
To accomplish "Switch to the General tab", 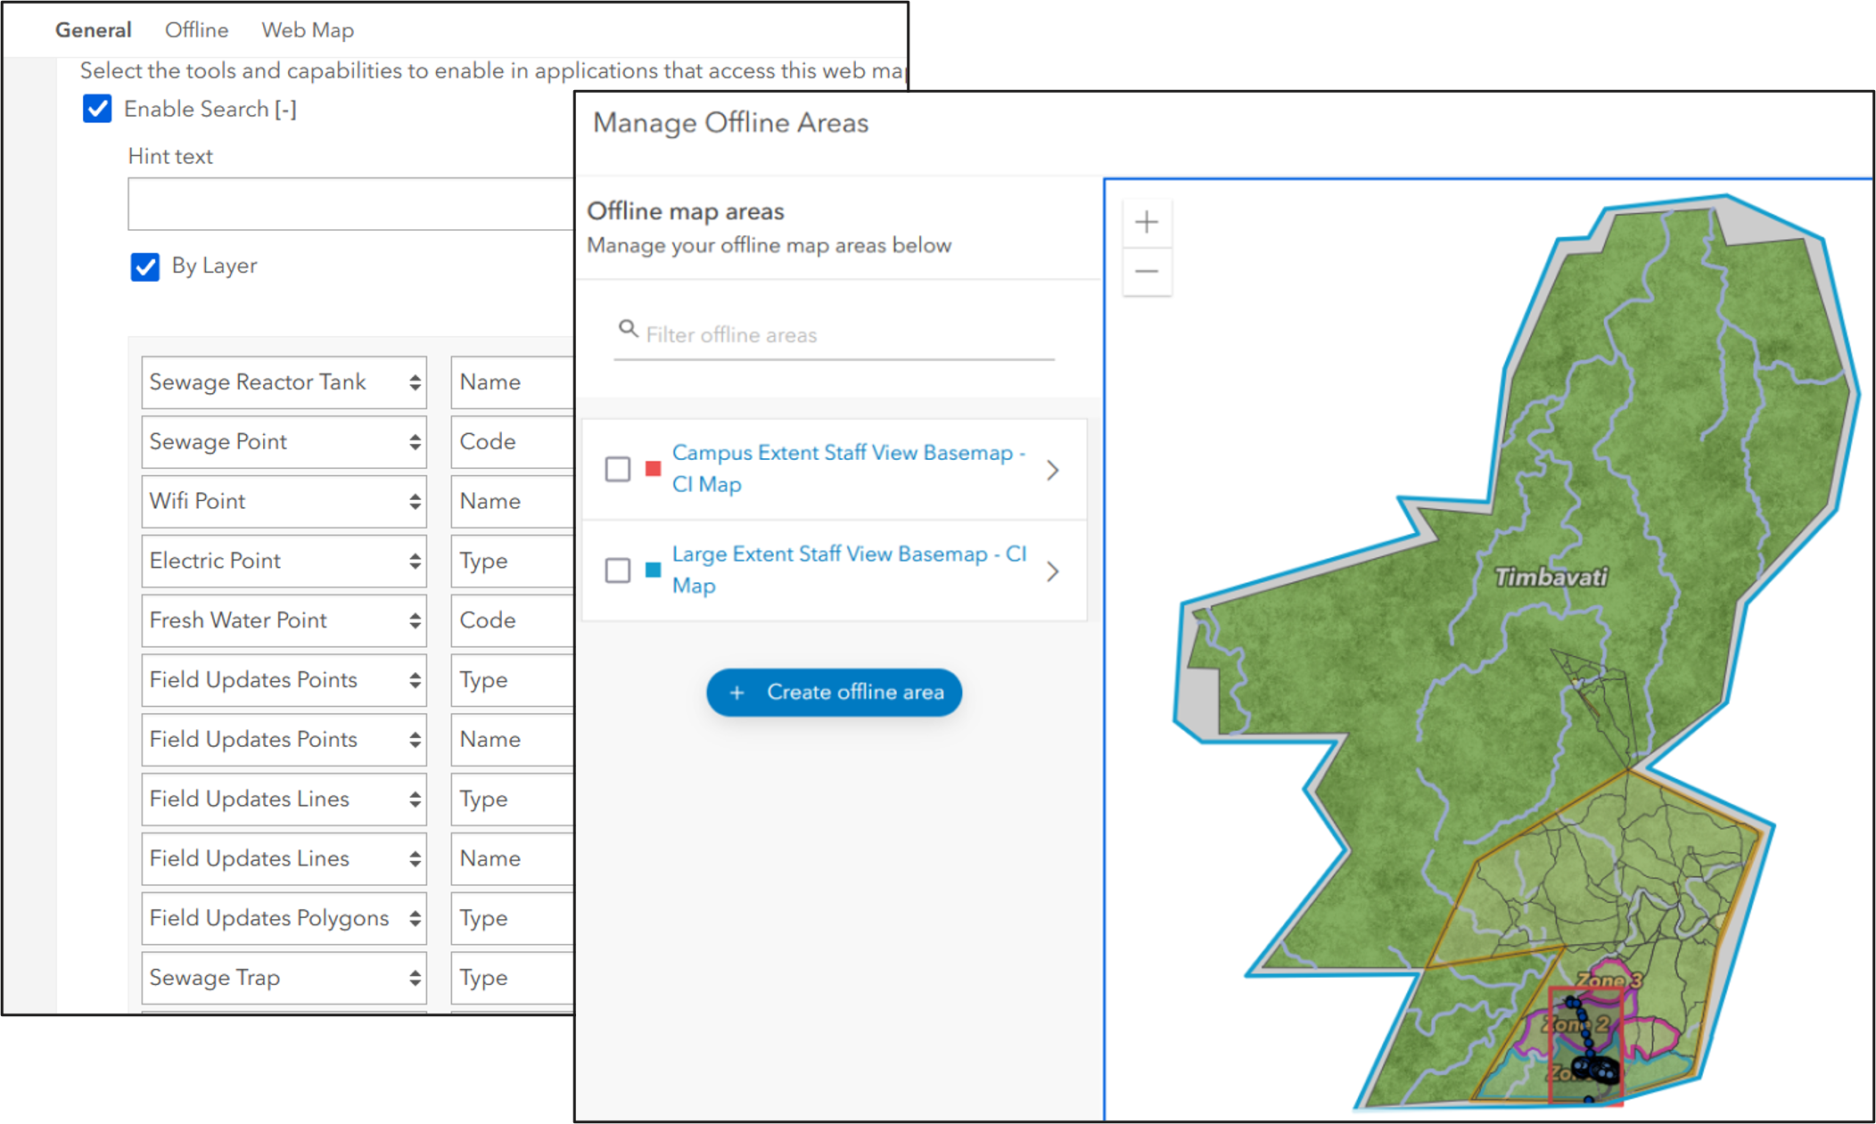I will coord(93,30).
